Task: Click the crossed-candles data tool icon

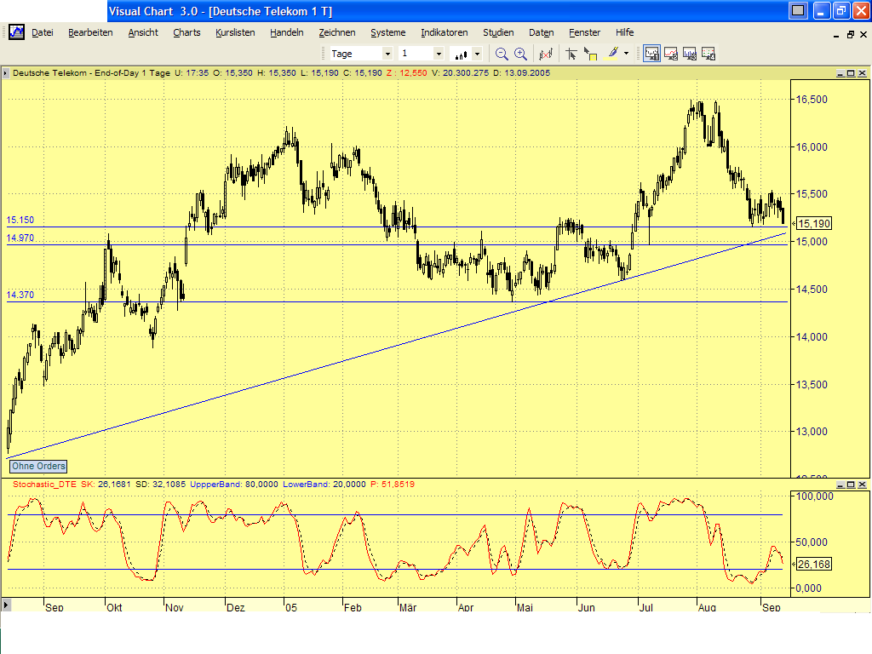Action: click(x=546, y=53)
